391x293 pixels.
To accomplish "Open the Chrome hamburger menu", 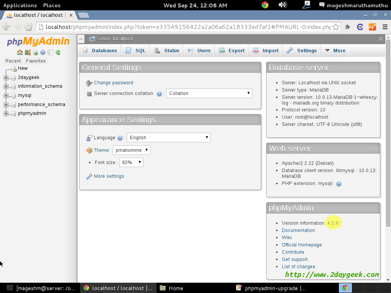I will (x=385, y=27).
